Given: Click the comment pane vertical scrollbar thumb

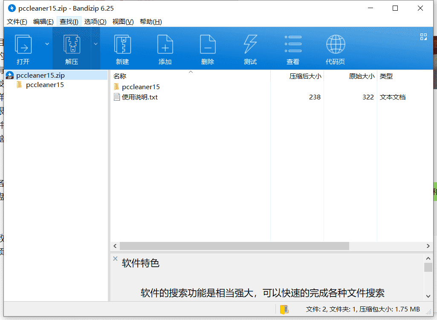Looking at the screenshot, I should [428, 267].
